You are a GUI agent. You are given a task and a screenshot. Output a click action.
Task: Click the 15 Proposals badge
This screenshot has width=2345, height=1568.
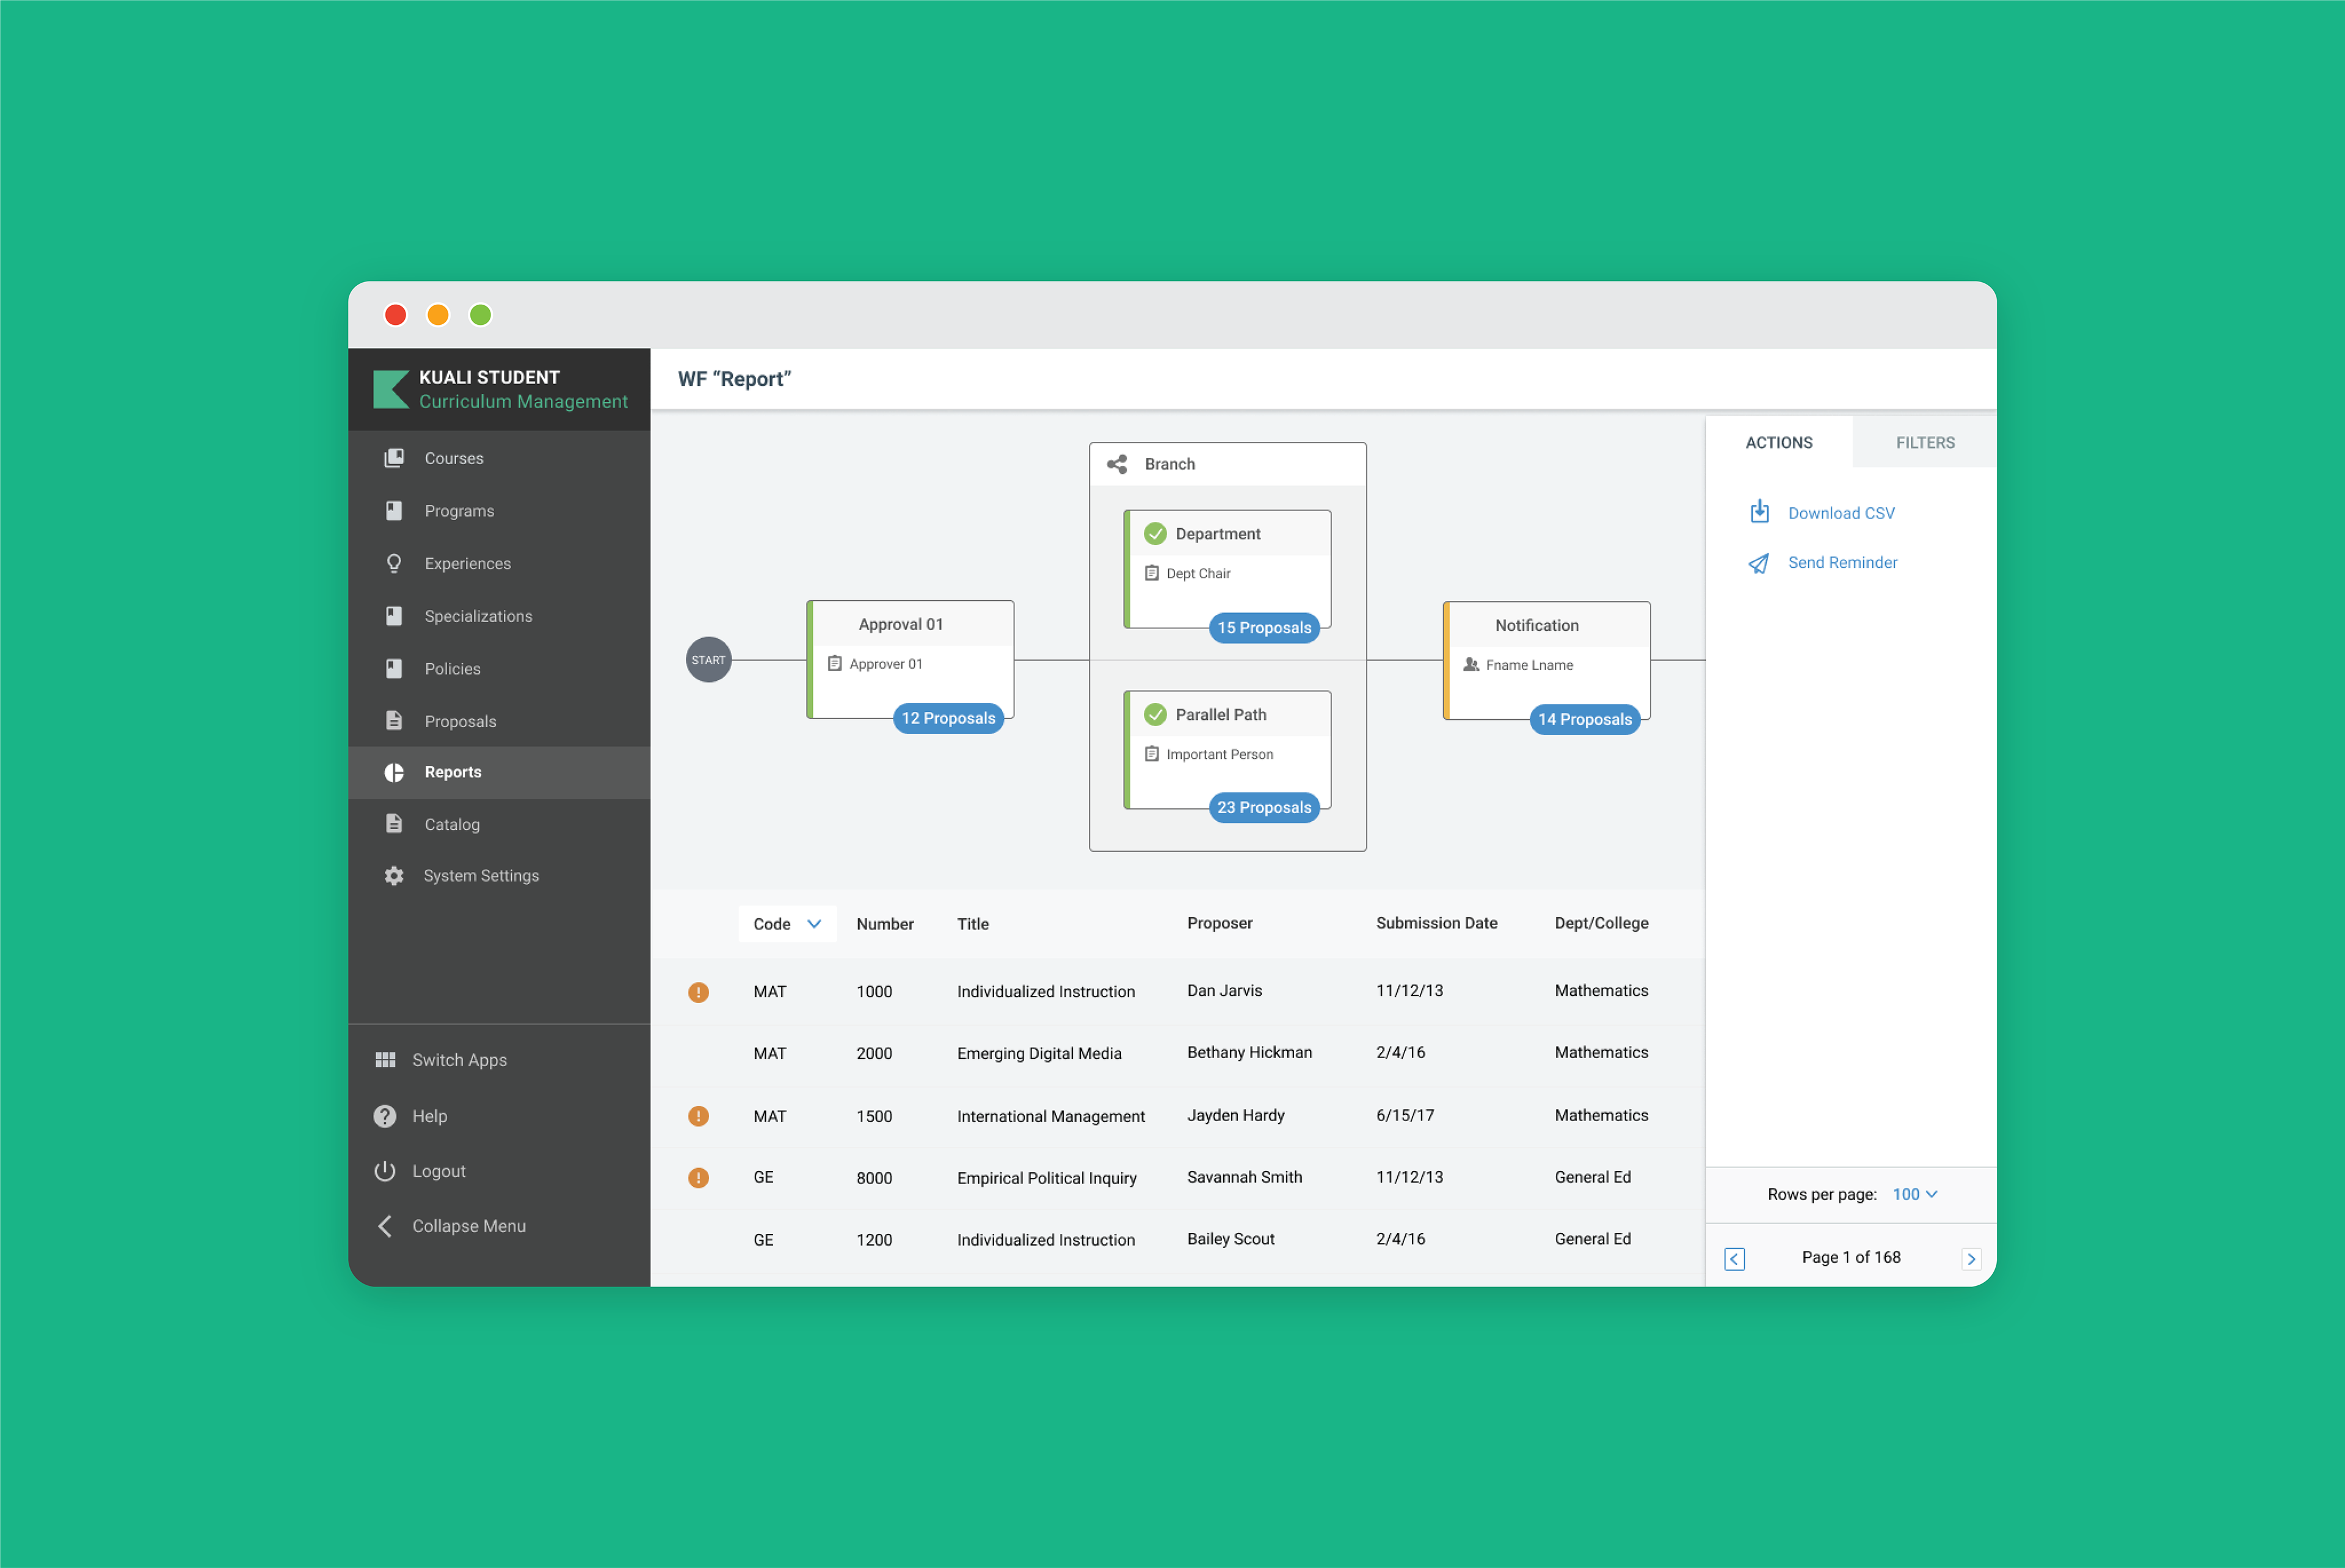1264,628
